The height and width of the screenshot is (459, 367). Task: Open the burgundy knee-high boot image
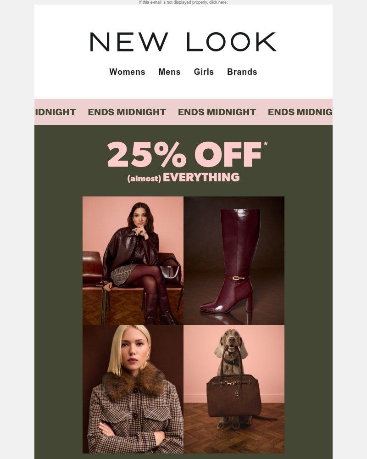234,261
